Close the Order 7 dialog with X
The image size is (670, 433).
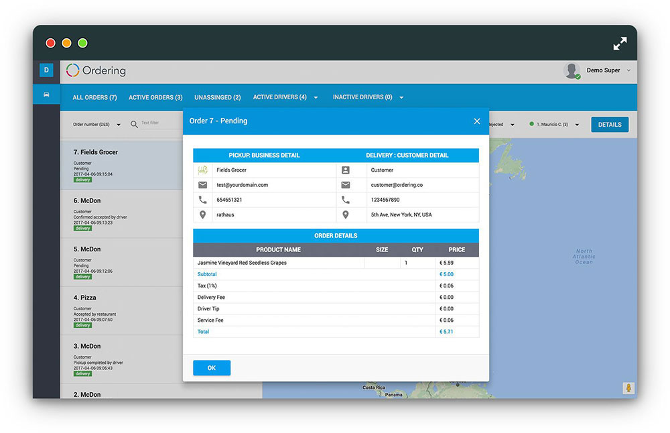point(477,121)
